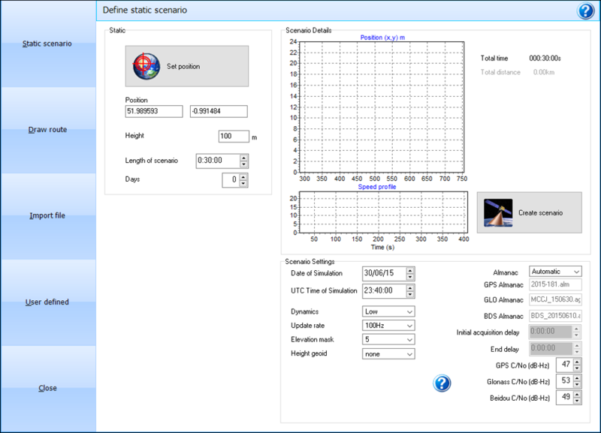Open help icon in Scenario Settings
601x433 pixels.
pyautogui.click(x=442, y=383)
